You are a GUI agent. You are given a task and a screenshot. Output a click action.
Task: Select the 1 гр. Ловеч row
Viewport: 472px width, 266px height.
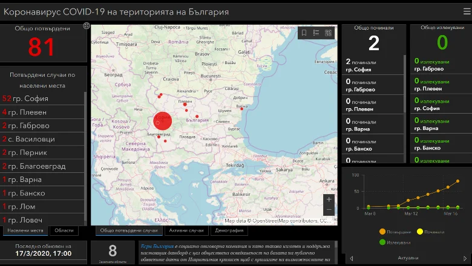(x=42, y=219)
